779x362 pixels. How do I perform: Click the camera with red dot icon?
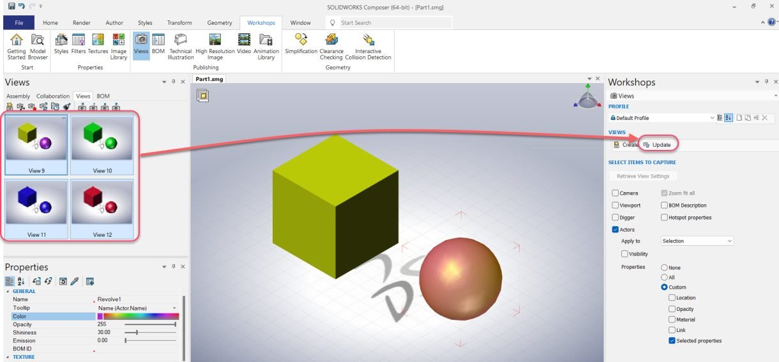(x=32, y=106)
